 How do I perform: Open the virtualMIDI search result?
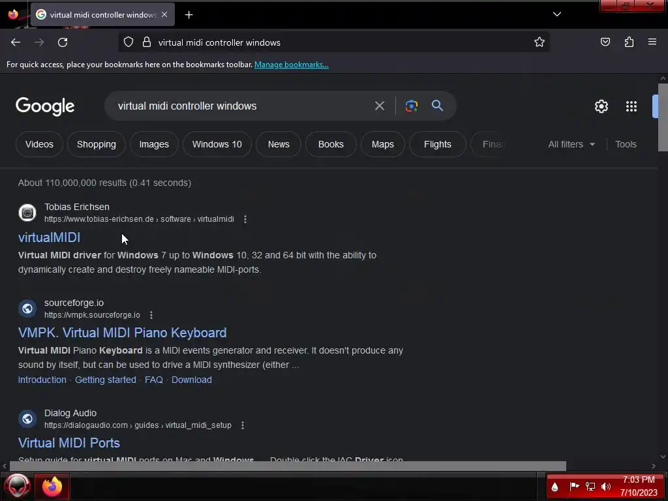(x=49, y=237)
